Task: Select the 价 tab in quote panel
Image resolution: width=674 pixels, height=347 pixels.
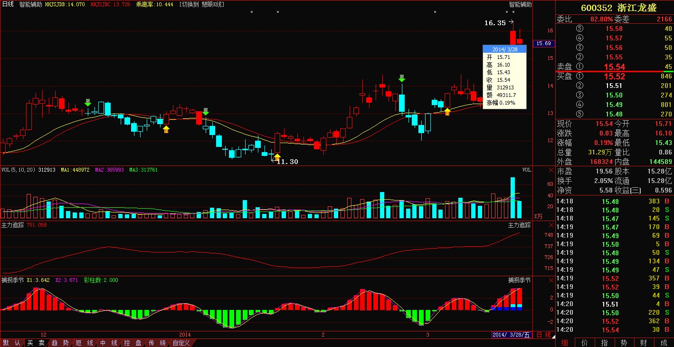Action: [585, 342]
